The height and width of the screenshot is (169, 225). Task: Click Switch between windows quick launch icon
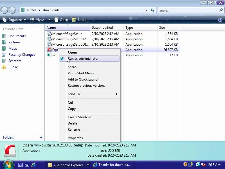coord(27,165)
